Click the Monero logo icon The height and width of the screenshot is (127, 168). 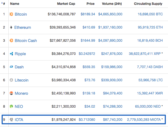(11, 93)
